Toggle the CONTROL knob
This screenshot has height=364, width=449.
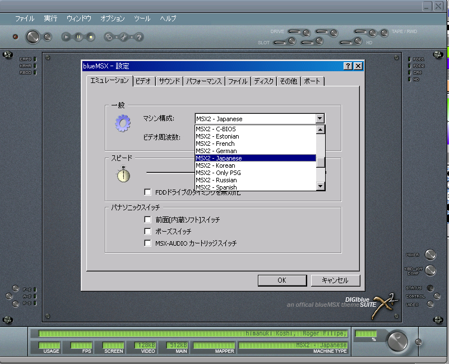click(x=437, y=296)
